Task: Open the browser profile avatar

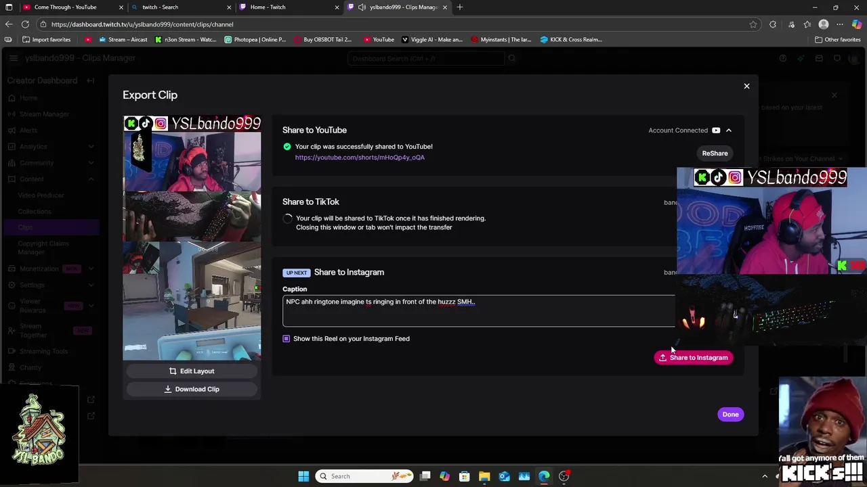Action: [824, 24]
